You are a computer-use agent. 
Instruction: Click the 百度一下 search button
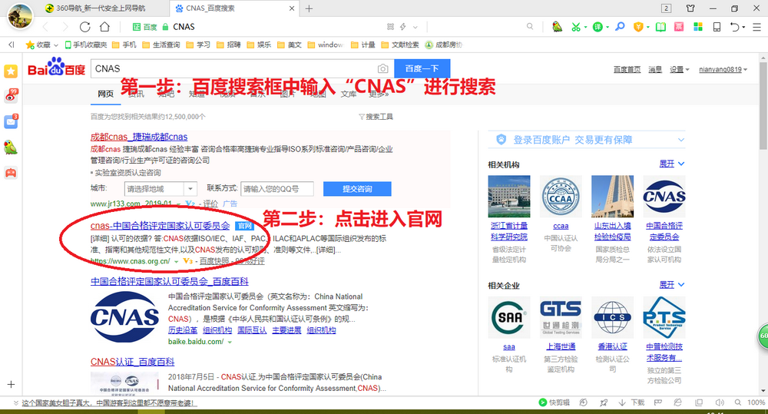422,68
